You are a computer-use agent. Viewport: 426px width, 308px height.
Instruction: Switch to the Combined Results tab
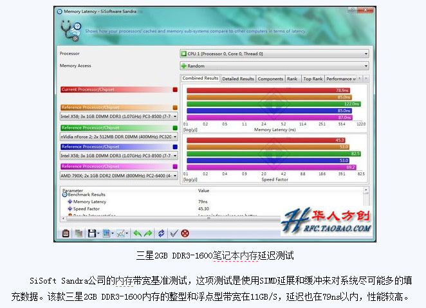pyautogui.click(x=201, y=78)
